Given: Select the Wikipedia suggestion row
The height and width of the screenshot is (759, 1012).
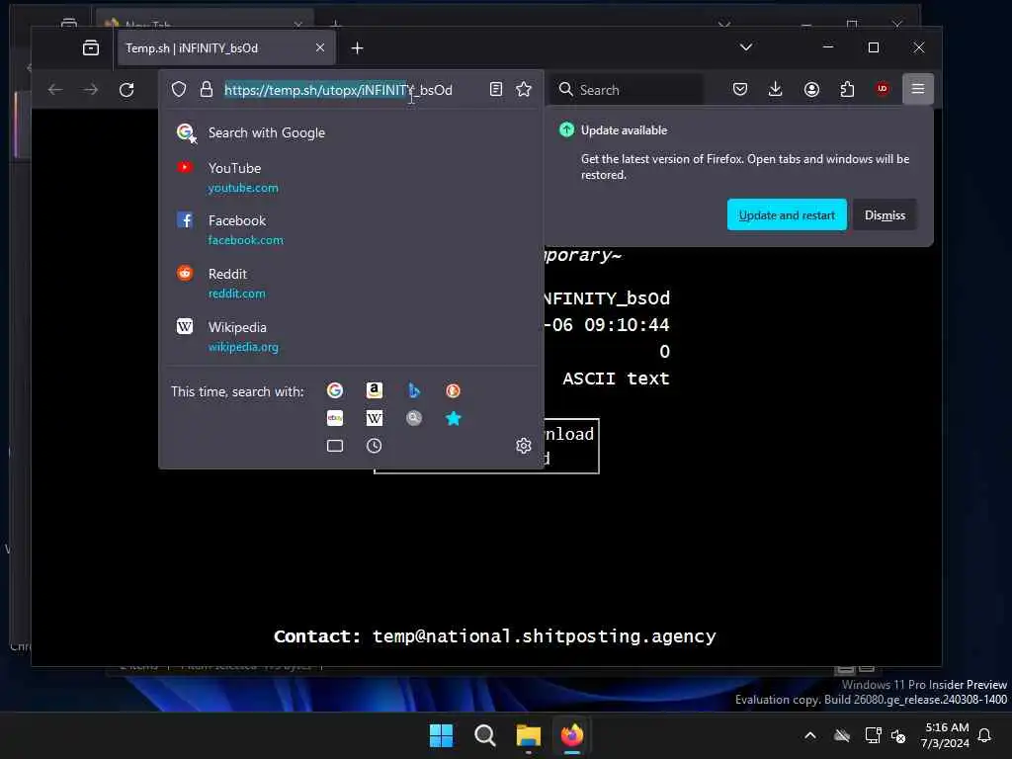Looking at the screenshot, I should pos(351,336).
